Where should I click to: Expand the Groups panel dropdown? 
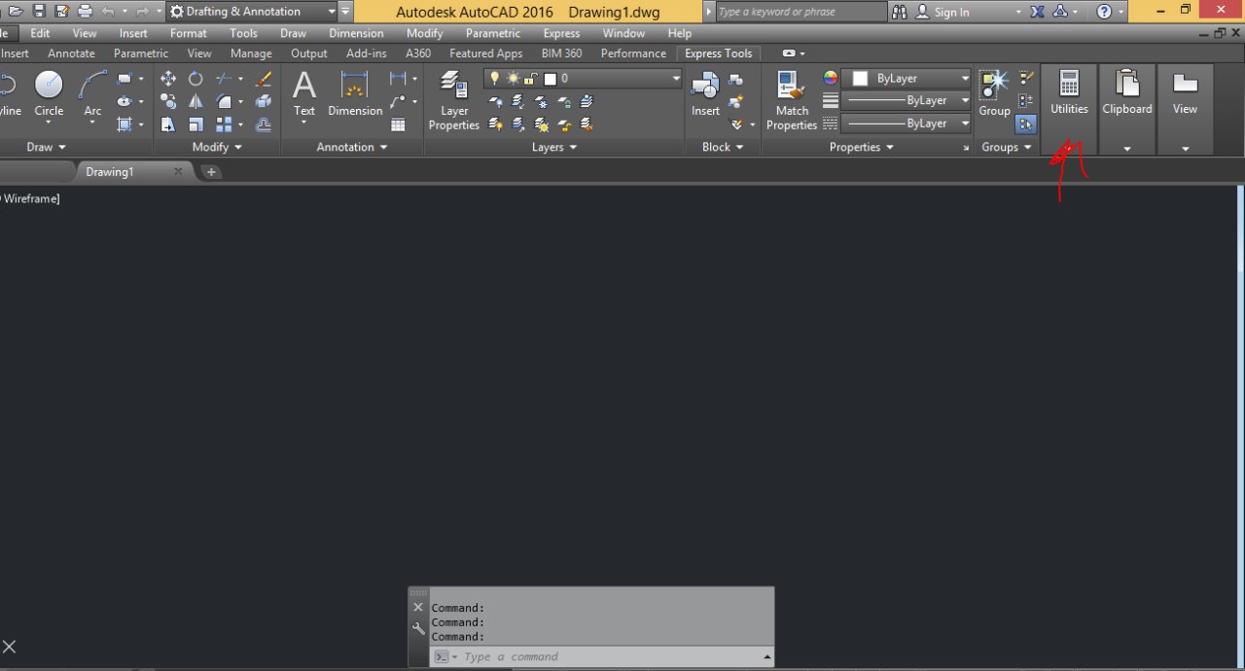click(1007, 147)
